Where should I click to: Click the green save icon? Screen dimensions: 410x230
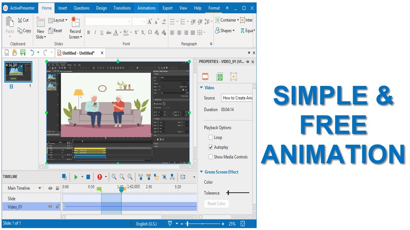23,52
